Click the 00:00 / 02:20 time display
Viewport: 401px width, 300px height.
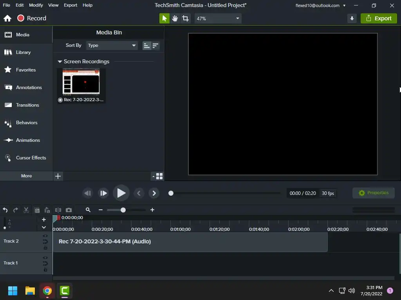303,193
